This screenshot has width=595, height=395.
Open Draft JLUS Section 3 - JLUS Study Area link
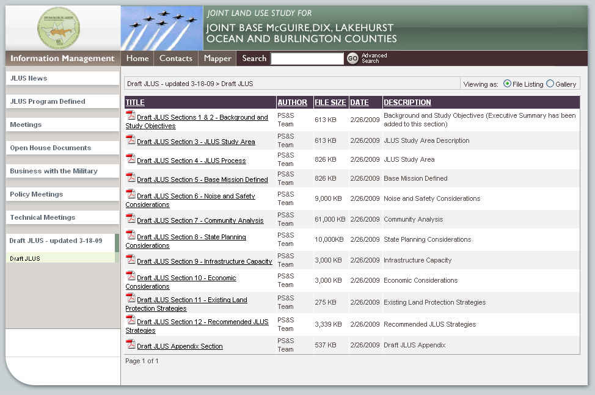(x=196, y=142)
